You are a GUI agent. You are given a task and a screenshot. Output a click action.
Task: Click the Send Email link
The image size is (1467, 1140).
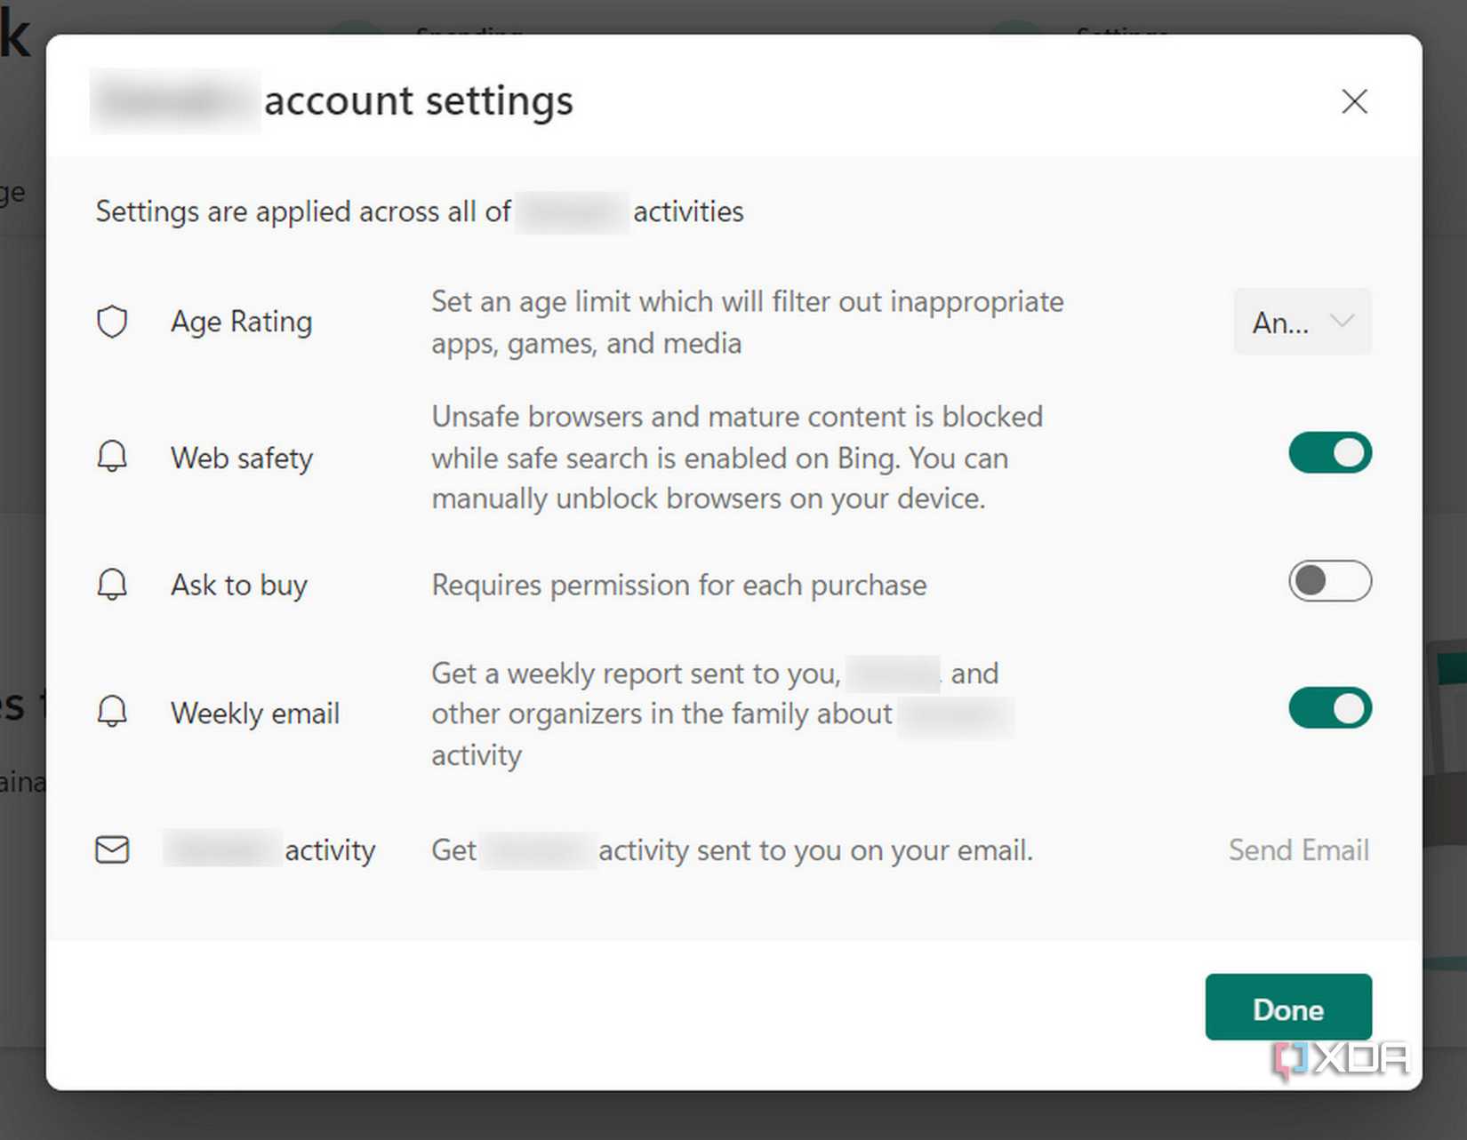(1299, 850)
